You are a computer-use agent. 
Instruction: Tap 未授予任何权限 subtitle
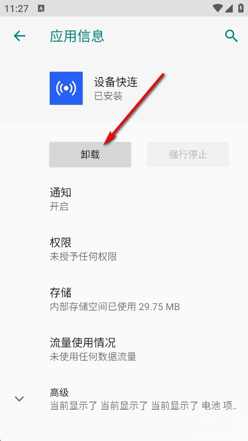tap(83, 256)
